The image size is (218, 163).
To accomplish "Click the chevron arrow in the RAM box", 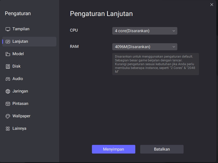I will 174,47.
